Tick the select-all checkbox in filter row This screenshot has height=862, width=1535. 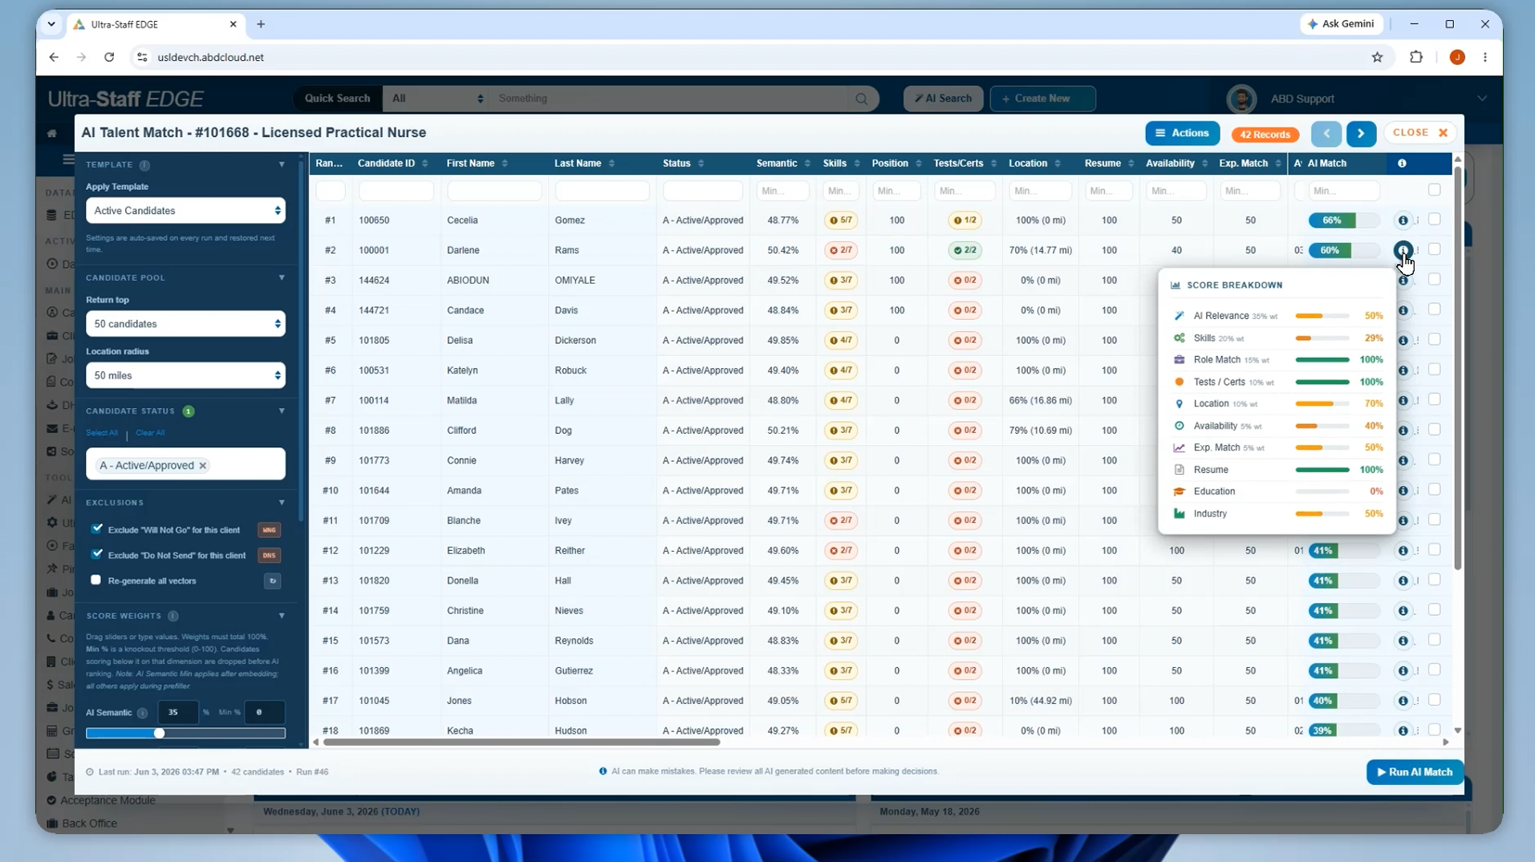click(x=1434, y=190)
